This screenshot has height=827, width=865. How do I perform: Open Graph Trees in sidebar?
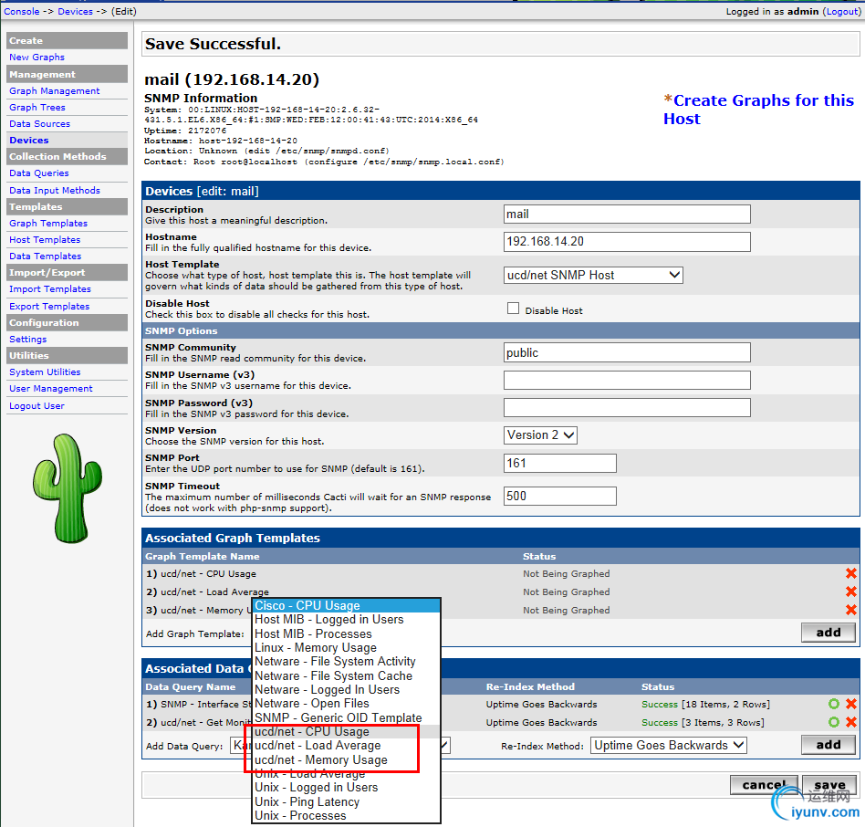[x=37, y=107]
